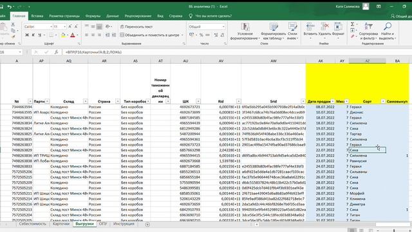Open filter dropdown on Сорт column
Screen dimensions: 412x232
(x=383, y=101)
